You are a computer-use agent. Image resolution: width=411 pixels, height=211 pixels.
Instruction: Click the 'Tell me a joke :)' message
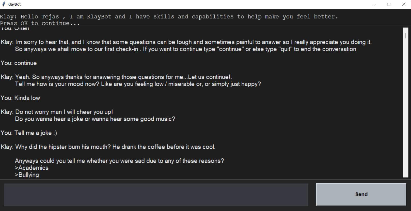(x=29, y=133)
